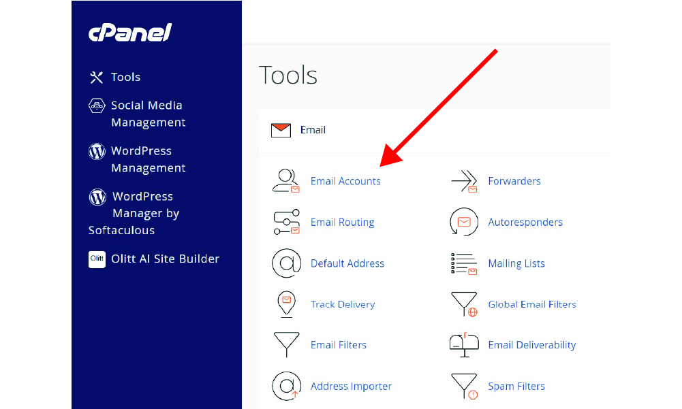Screen dimensions: 682x409
Task: Open Address Importer via its icon
Action: coord(286,386)
